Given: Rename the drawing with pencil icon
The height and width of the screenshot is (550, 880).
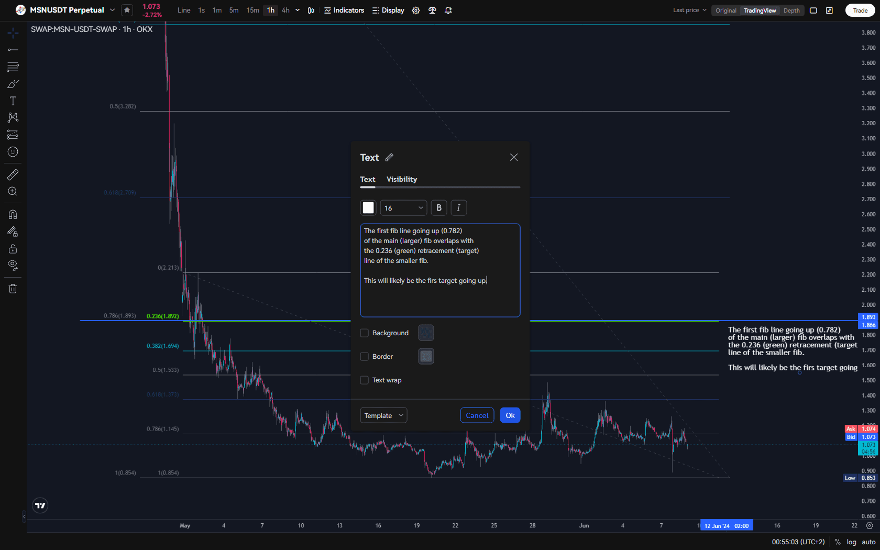Looking at the screenshot, I should click(389, 157).
